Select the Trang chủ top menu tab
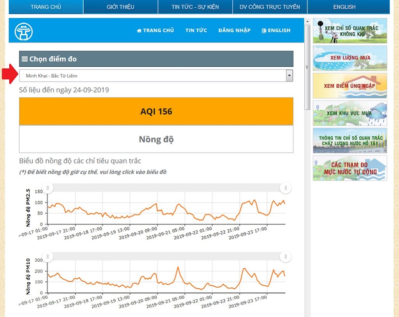This screenshot has width=399, height=317. [x=46, y=7]
